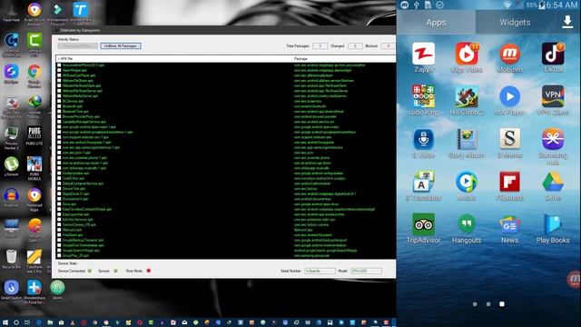Viewport: 581px width, 327px height.
Task: Click the Model field
Action: click(x=366, y=271)
